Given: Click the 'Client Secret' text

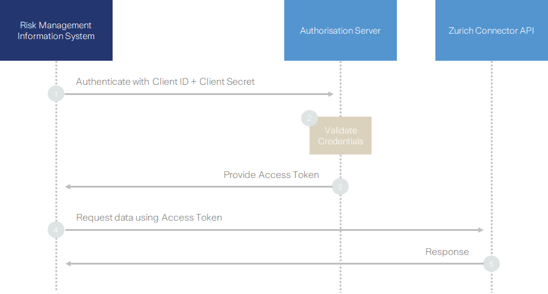Looking at the screenshot, I should click(227, 82).
